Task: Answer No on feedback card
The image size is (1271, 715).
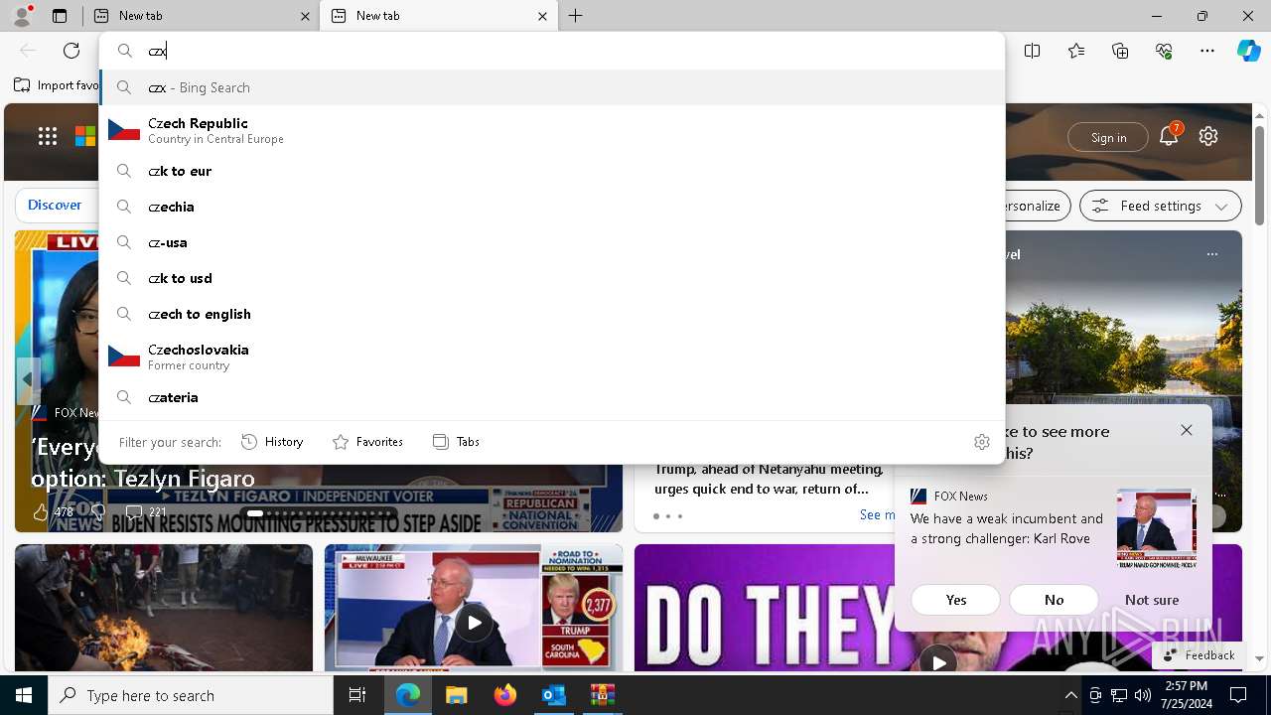Action: click(x=1054, y=600)
